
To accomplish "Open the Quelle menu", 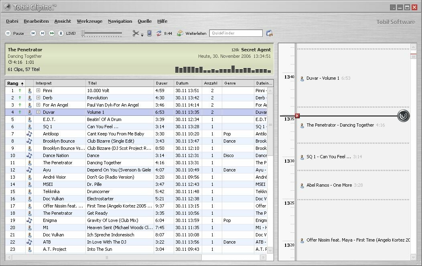I will click(x=144, y=21).
